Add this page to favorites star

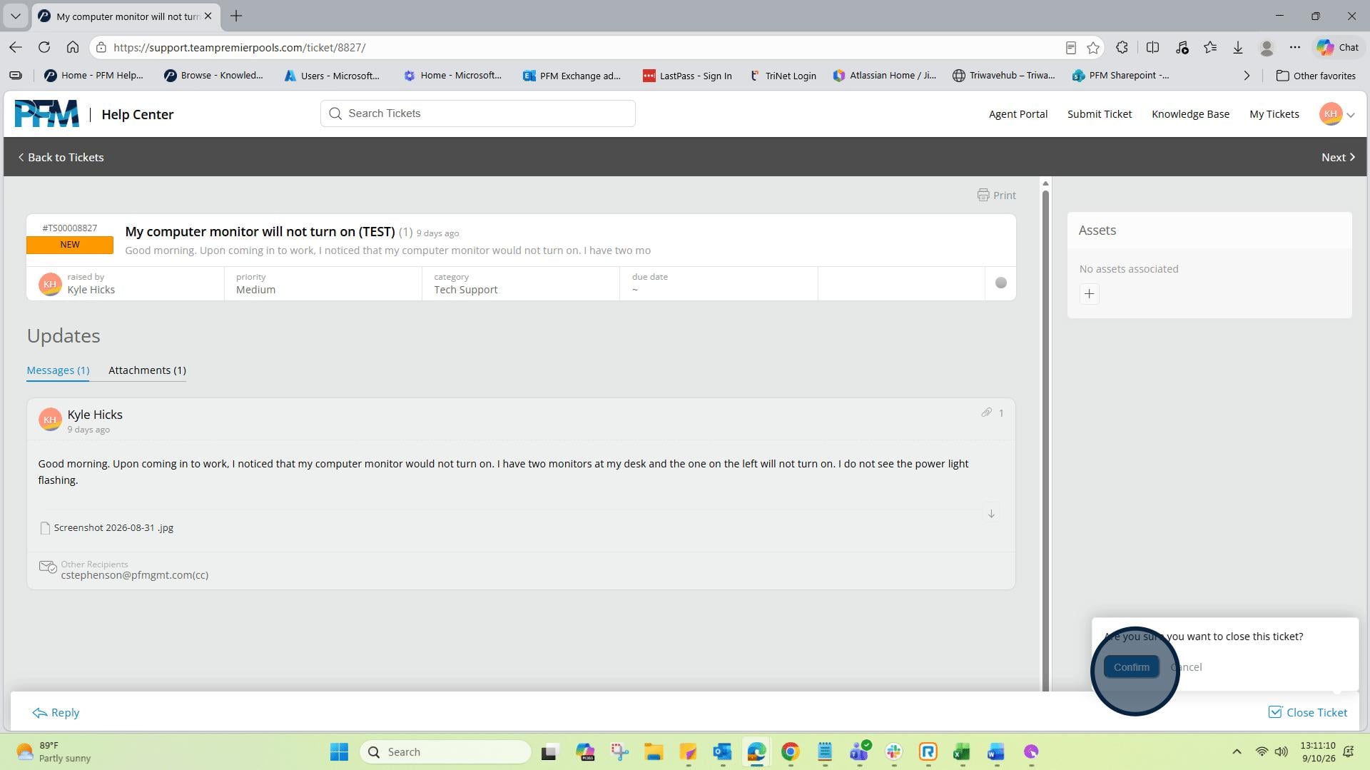1093,47
